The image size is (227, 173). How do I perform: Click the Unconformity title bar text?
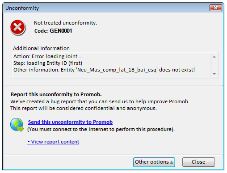coord(22,8)
